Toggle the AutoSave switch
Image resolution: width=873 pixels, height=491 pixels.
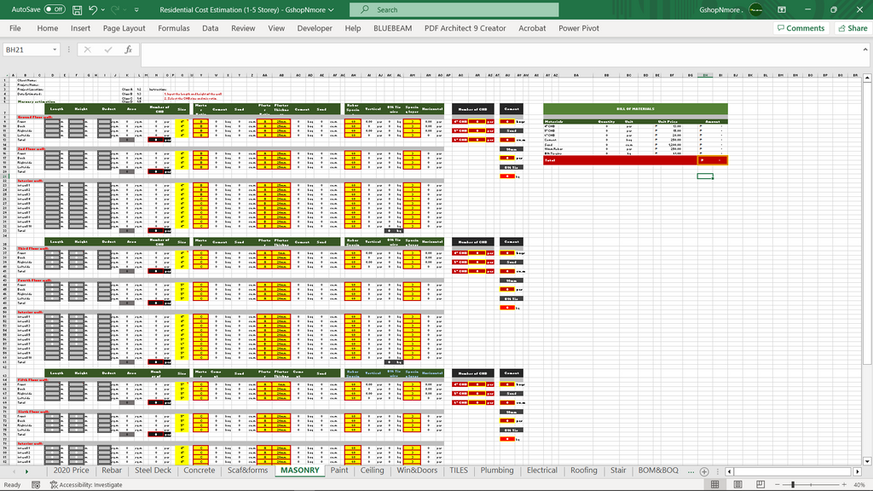point(55,9)
